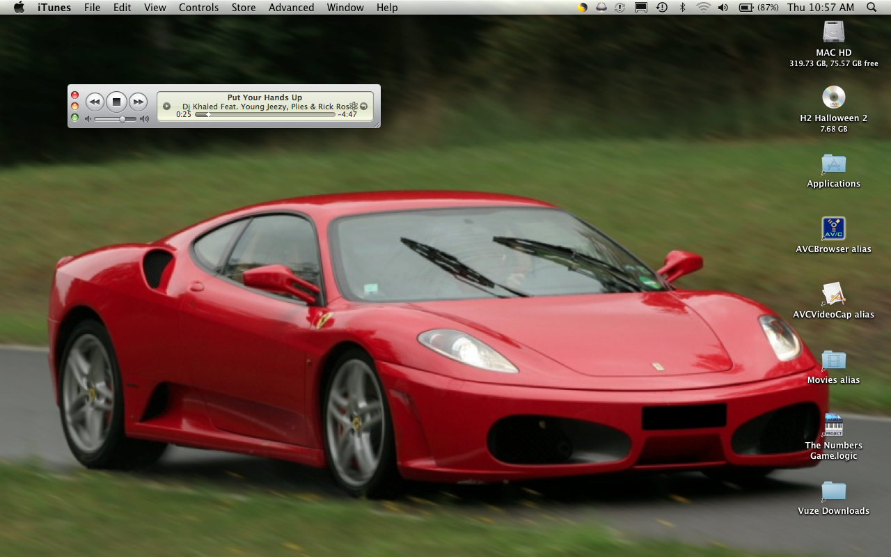
Task: Select the Movies alias folder icon
Action: pos(834,360)
